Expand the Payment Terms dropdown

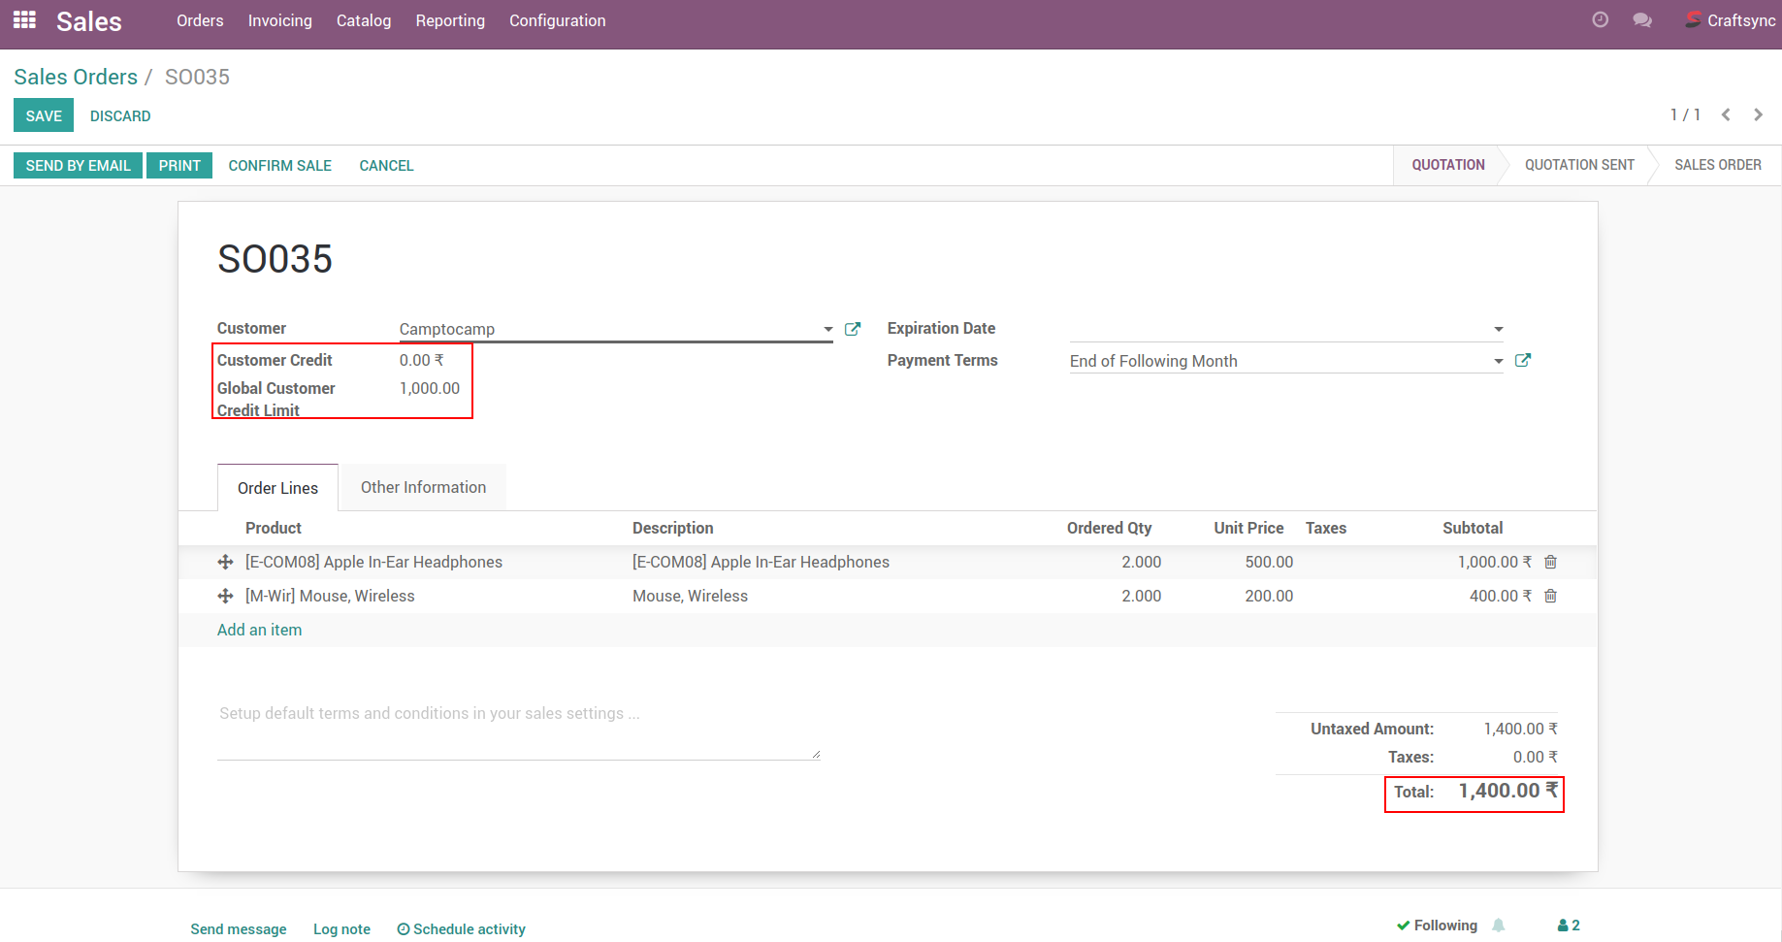[x=1498, y=361]
